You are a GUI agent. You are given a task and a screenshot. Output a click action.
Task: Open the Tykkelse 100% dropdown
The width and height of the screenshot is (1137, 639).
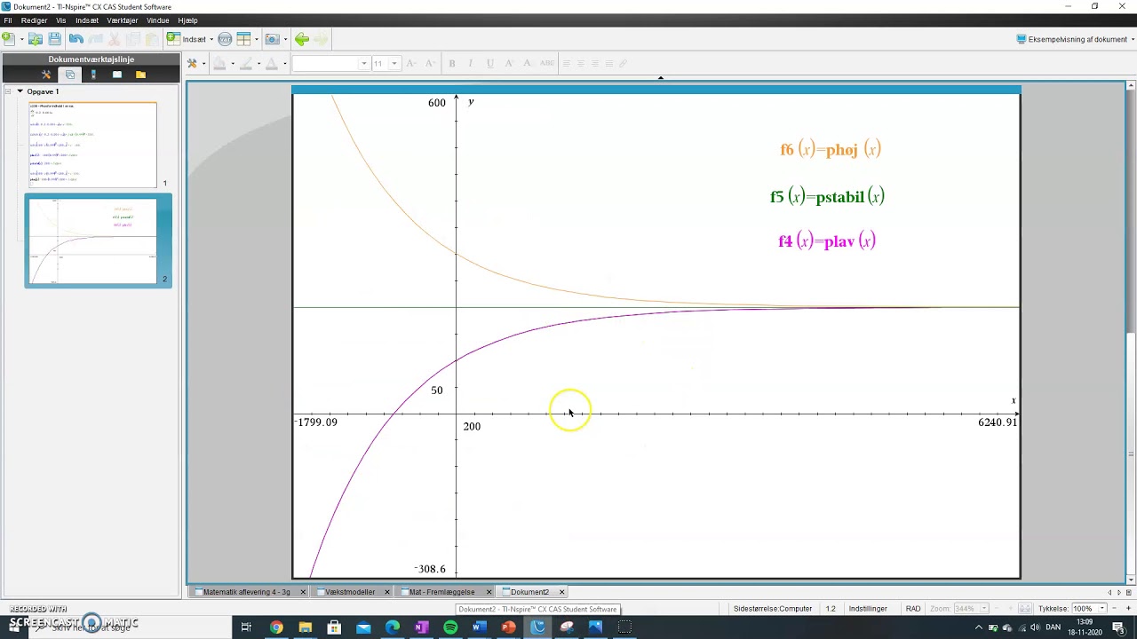tap(1101, 609)
